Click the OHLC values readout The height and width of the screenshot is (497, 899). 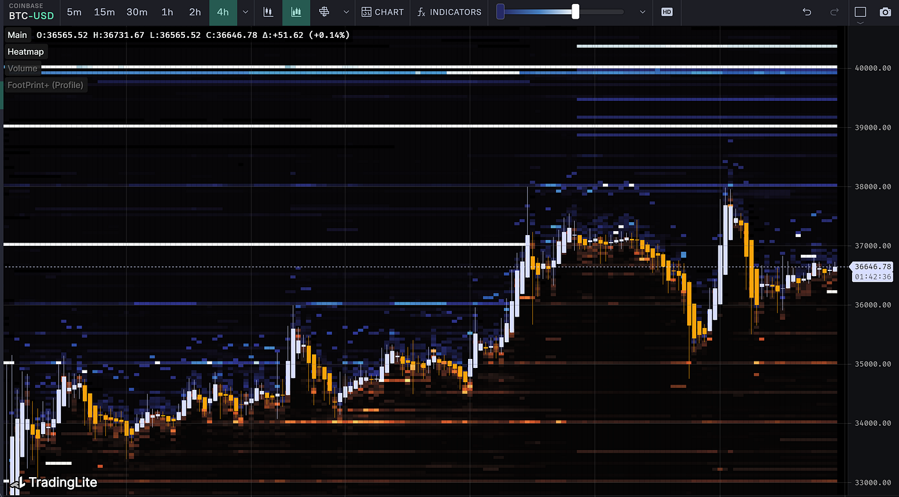pos(193,35)
